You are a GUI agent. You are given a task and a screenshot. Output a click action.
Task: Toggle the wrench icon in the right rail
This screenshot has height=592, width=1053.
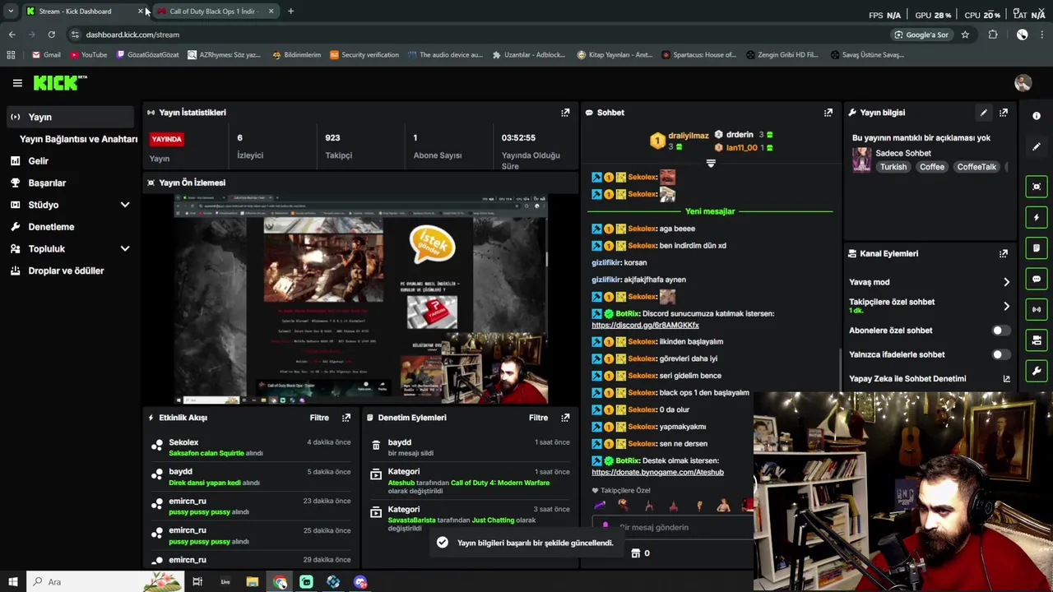[1037, 372]
